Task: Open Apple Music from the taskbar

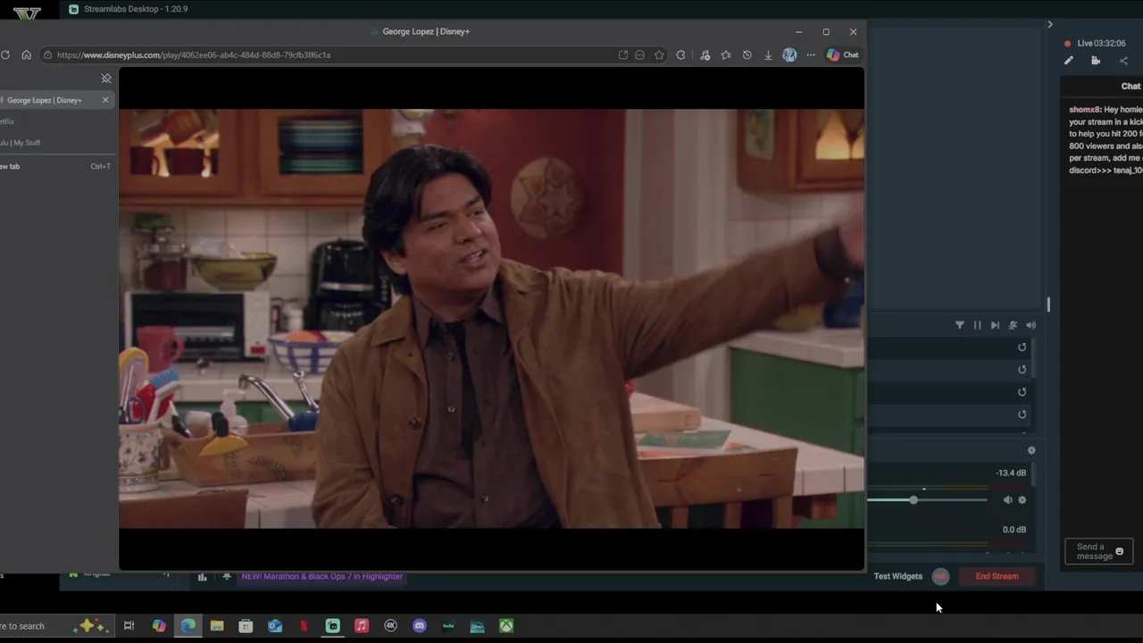Action: [362, 626]
